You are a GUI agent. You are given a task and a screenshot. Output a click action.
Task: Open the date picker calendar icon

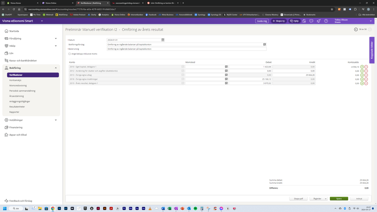coord(163,40)
